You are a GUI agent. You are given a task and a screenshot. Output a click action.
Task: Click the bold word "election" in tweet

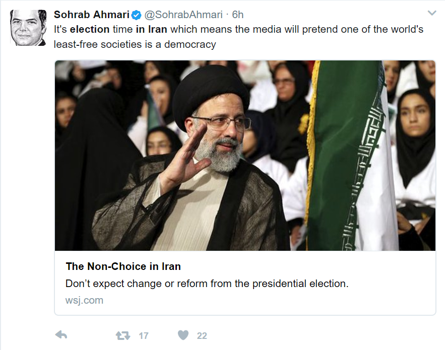pyautogui.click(x=90, y=29)
